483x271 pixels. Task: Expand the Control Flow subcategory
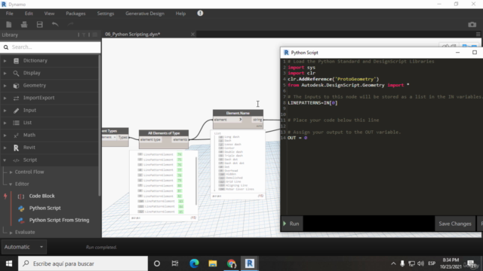(x=11, y=172)
